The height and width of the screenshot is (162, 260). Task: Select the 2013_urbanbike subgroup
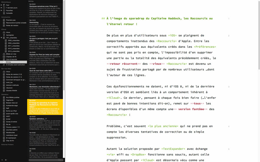coord(14,51)
